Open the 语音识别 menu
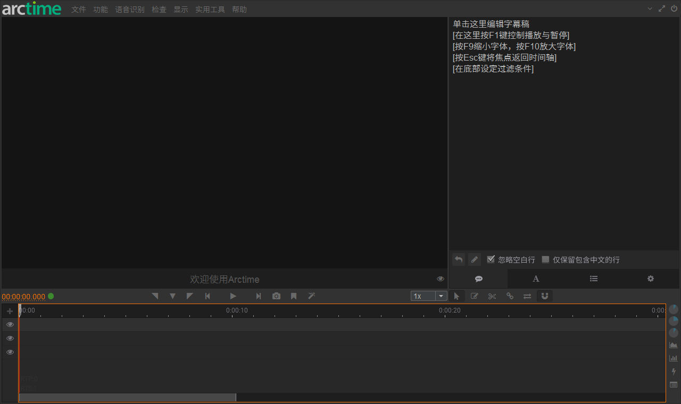The image size is (681, 404). (x=129, y=9)
